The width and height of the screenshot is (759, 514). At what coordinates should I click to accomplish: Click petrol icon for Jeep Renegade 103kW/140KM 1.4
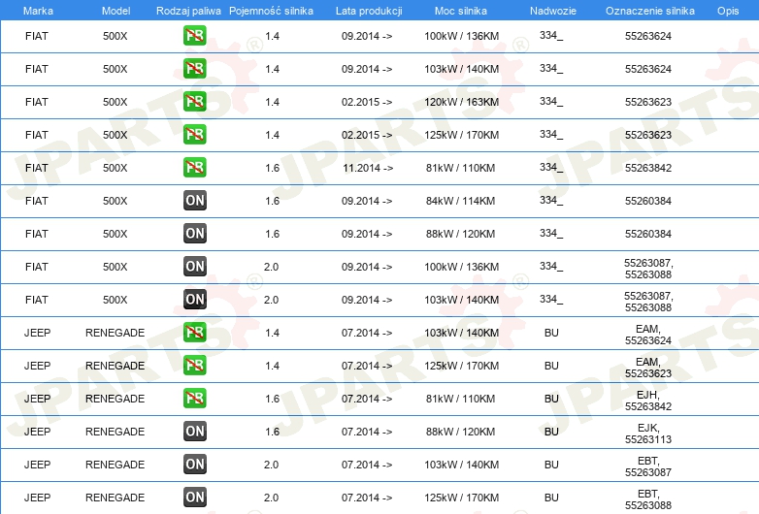coord(194,333)
